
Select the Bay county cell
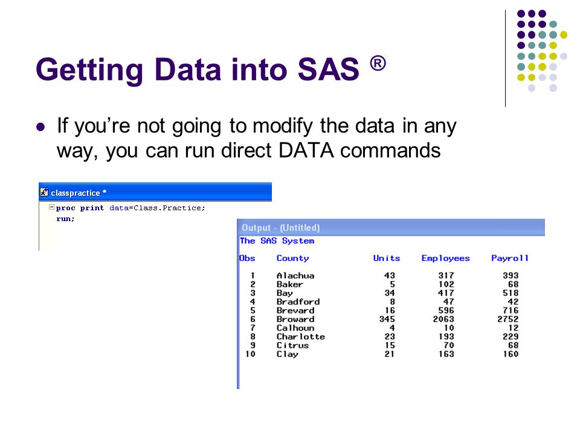(x=285, y=294)
